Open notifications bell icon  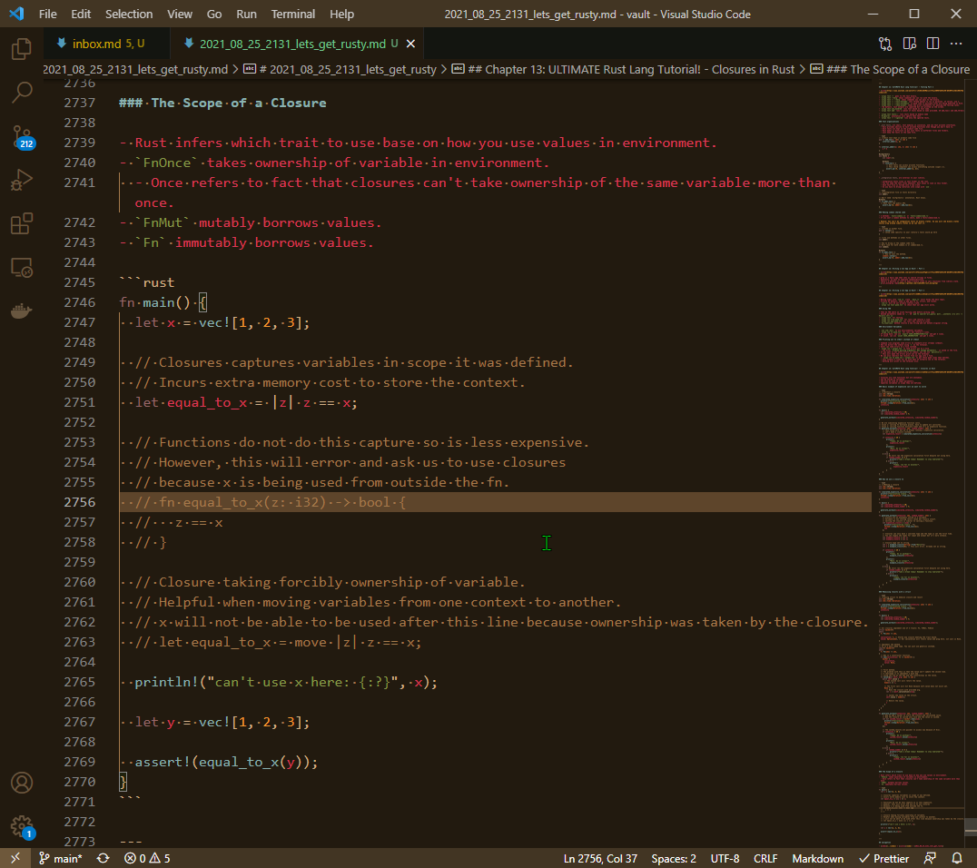(956, 858)
